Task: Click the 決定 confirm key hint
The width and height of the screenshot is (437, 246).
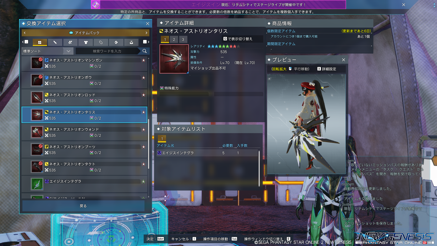Action: click(155, 239)
